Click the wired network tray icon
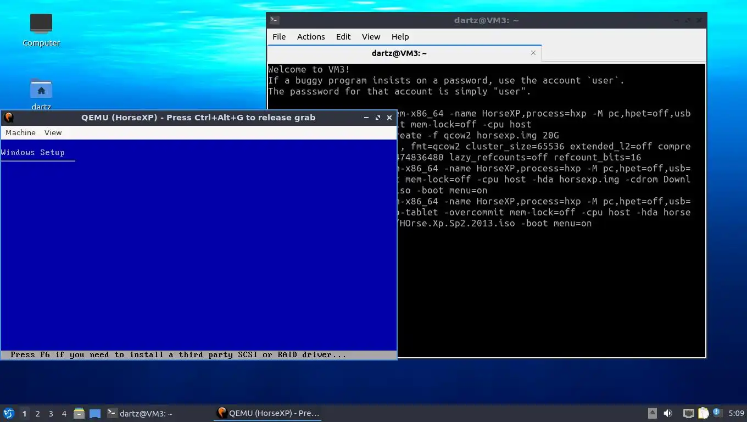 coord(688,413)
